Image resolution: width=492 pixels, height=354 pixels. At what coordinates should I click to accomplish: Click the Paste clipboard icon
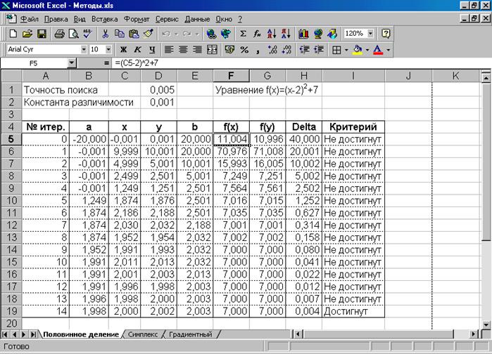point(134,34)
